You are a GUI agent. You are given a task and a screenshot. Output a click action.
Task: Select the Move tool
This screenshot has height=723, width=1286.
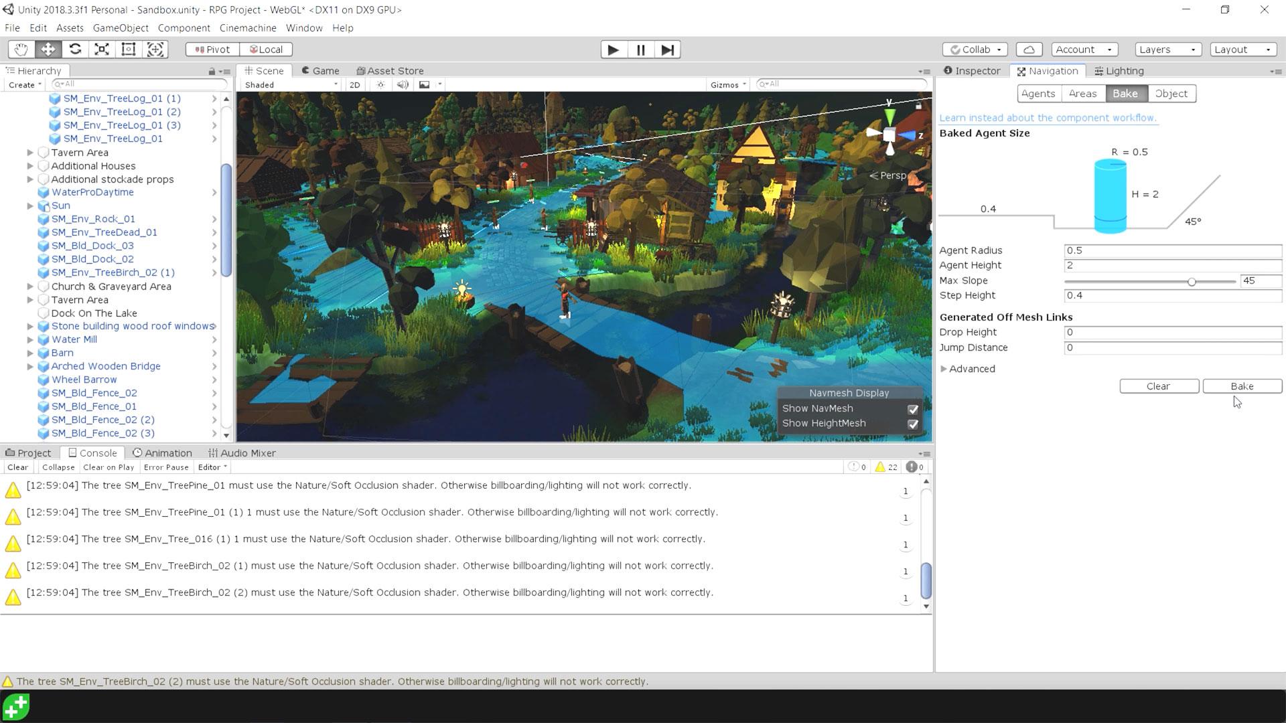click(47, 49)
